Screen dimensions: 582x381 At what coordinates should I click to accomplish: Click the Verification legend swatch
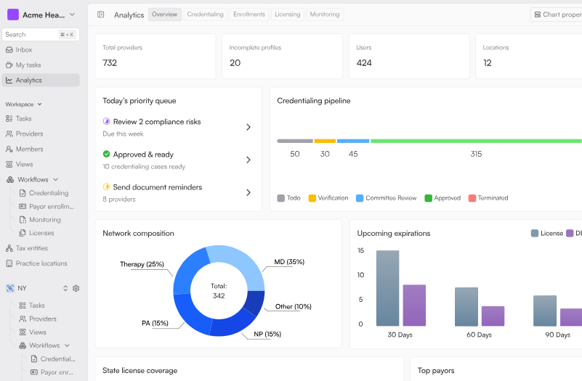[312, 198]
